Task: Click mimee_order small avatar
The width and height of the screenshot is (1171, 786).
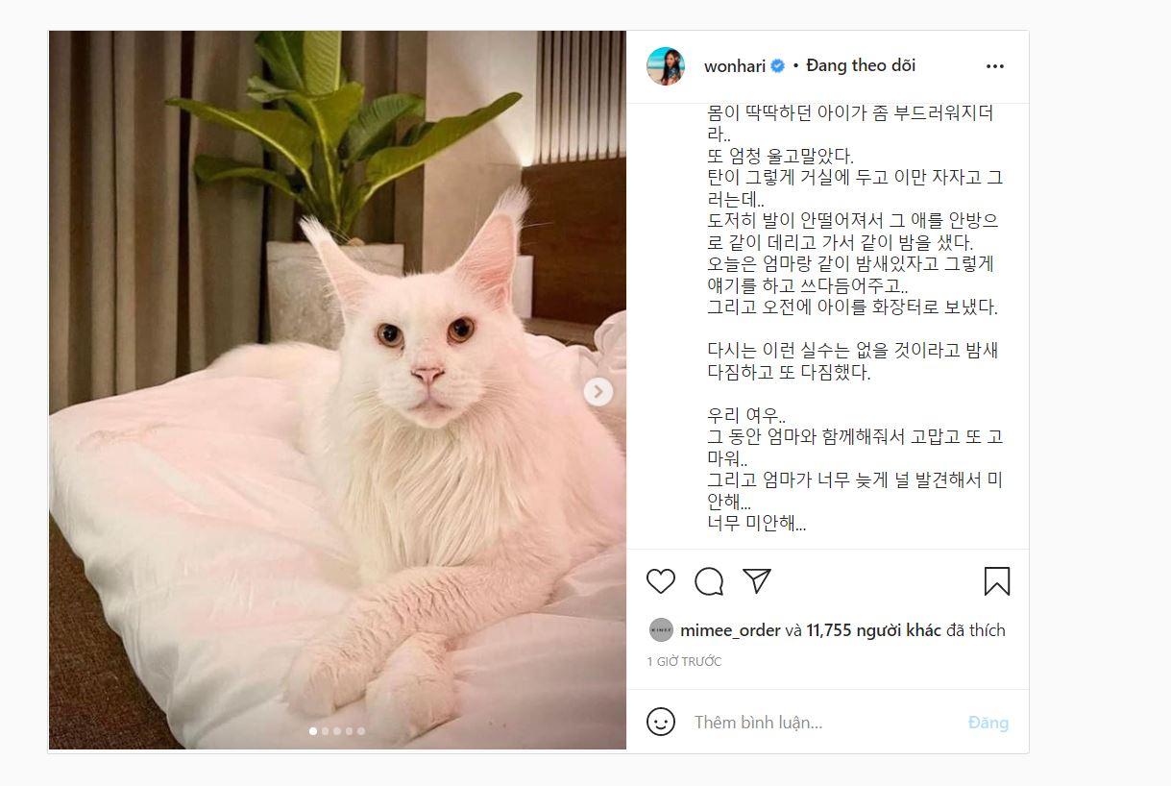Action: (661, 630)
